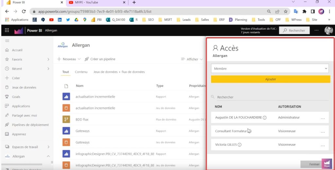Open Partagé avec moi
Viewport: 335px width, 170px height.
tap(24, 116)
